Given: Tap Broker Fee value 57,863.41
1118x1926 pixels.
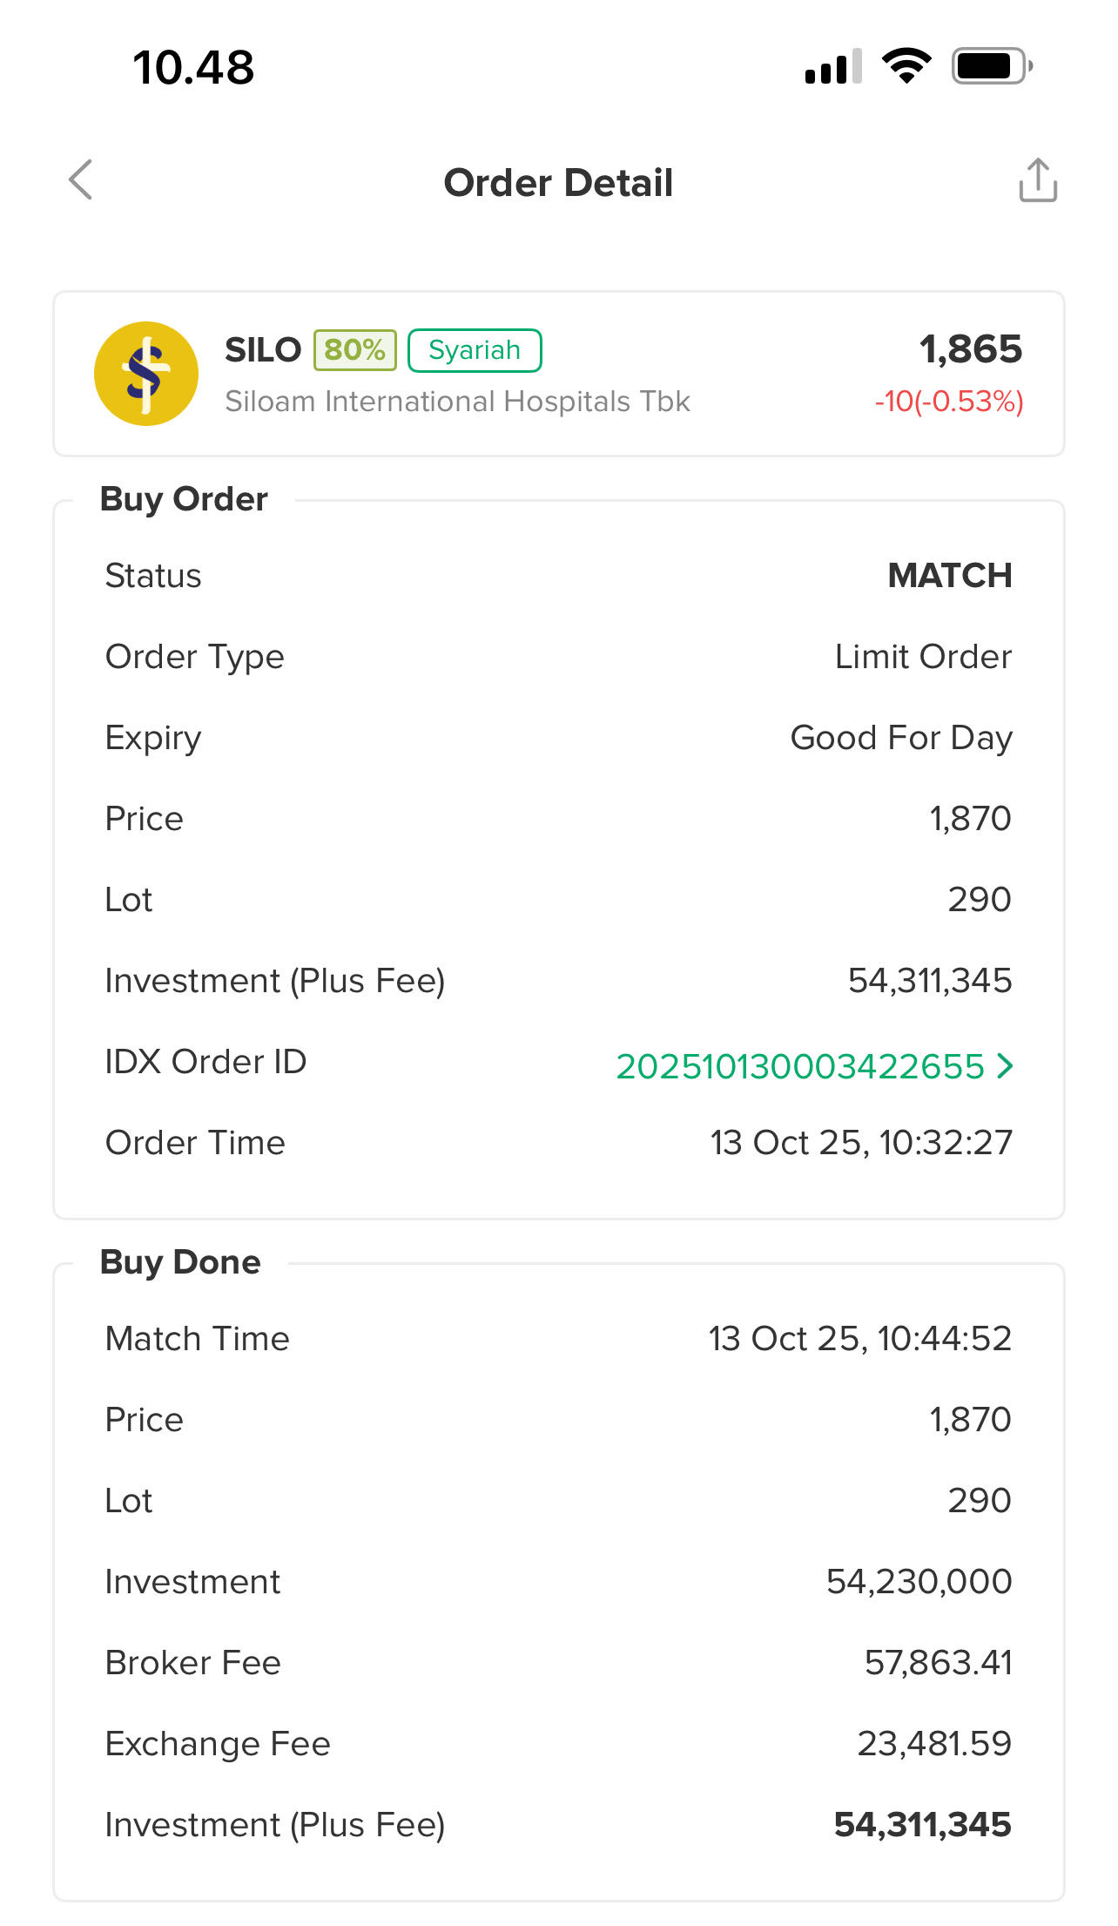Looking at the screenshot, I should point(938,1663).
